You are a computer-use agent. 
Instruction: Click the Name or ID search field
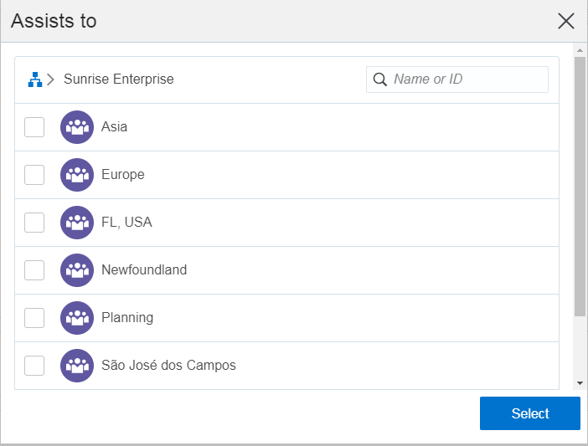[x=467, y=79]
